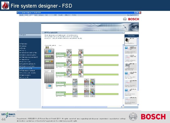
Task: Select the fifth item in the Drag & Drop list
Action: pyautogui.click(x=131, y=75)
